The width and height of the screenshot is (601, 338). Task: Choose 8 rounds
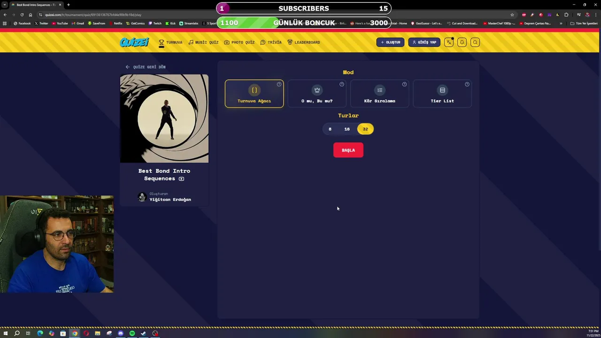click(330, 129)
